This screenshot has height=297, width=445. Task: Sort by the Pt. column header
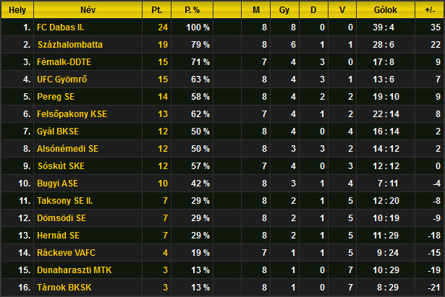pos(157,10)
